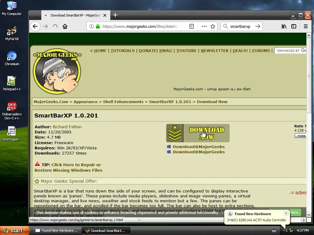Open the NEWSLETTER navigation link
This screenshot has height=235, width=314.
[215, 51]
